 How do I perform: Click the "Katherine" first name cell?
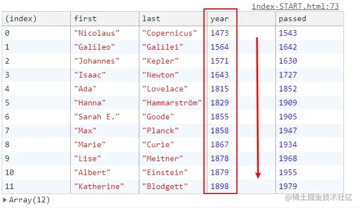[x=99, y=186]
